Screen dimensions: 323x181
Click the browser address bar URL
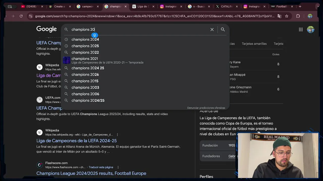[x=154, y=16]
